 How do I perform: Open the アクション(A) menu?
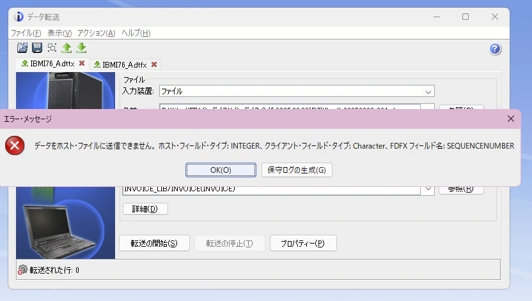coord(97,33)
